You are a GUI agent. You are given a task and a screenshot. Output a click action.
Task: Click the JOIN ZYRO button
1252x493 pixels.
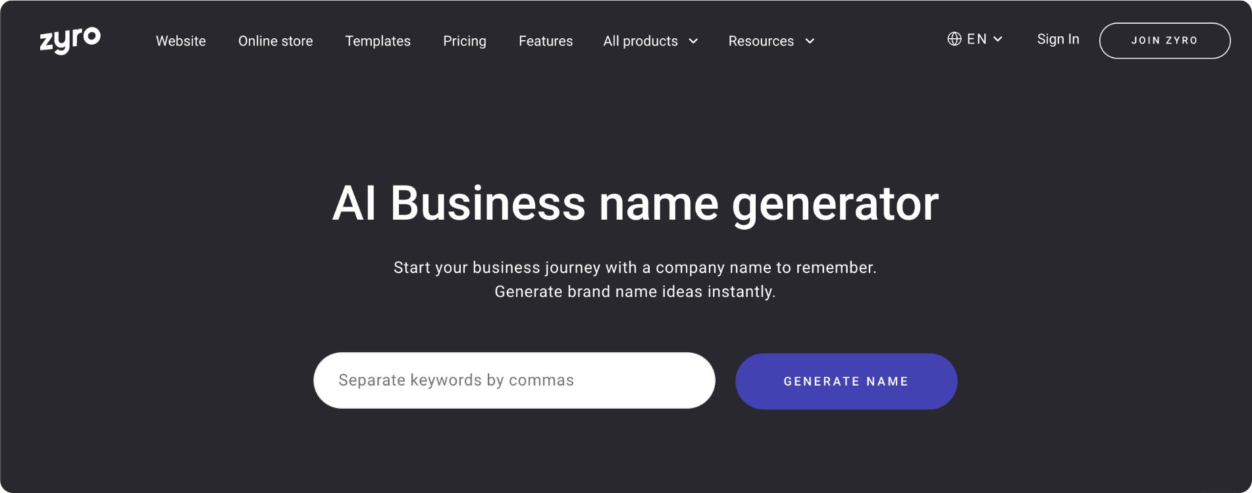pos(1164,41)
